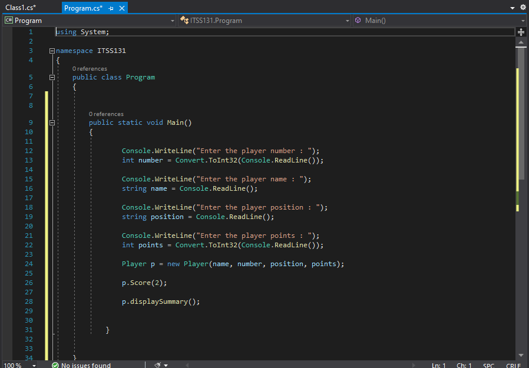Click the green checkmark issues icon
This screenshot has width=529, height=368.
click(x=55, y=364)
